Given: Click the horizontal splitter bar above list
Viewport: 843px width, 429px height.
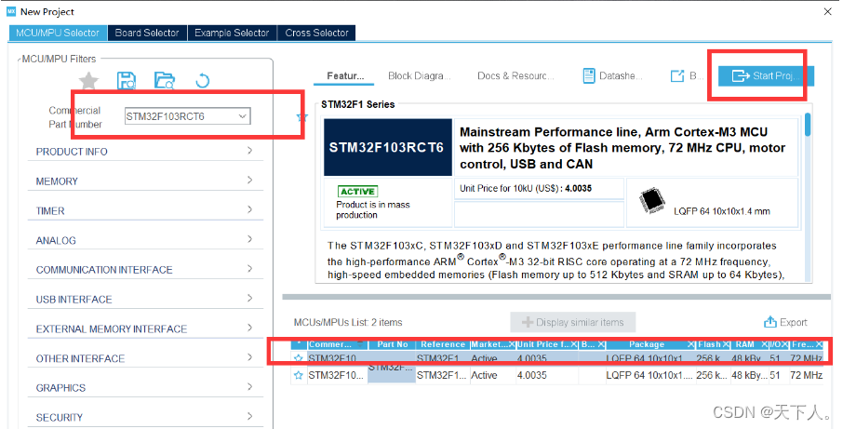Looking at the screenshot, I should [556, 297].
